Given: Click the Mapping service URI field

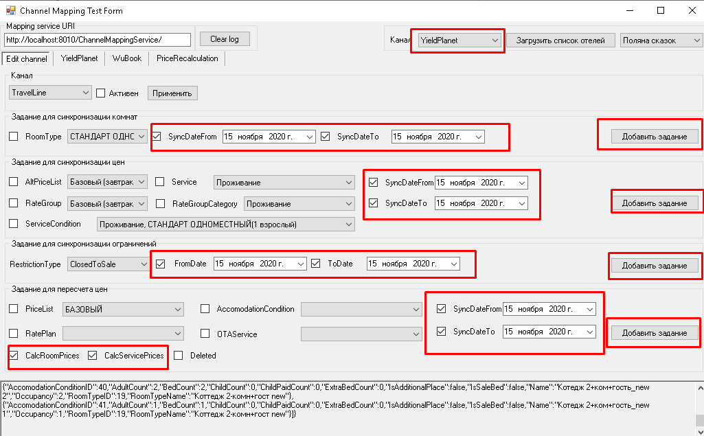Looking at the screenshot, I should coord(97,40).
